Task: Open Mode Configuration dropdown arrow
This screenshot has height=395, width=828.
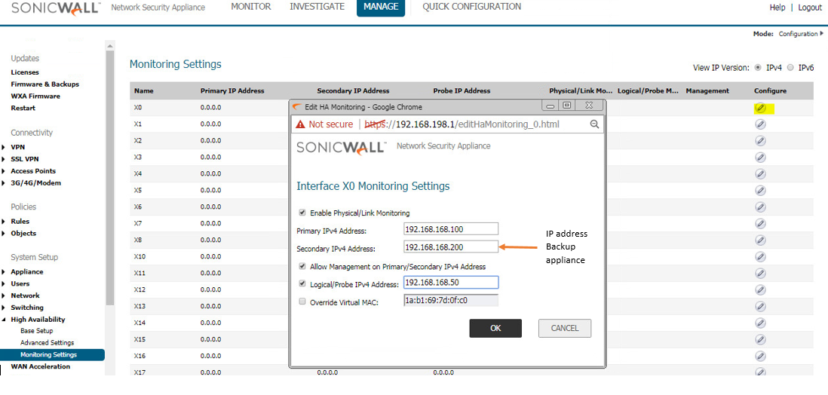Action: (822, 33)
